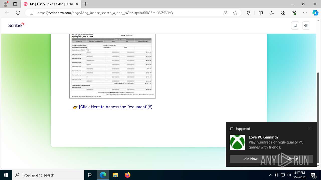Image resolution: width=321 pixels, height=180 pixels.
Task: Open File Explorer from the taskbar
Action: tap(115, 175)
